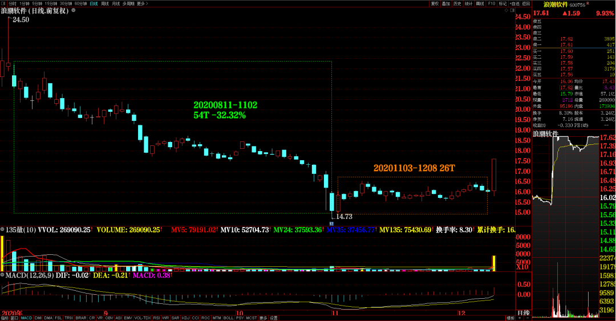Click the 指标 indicator tab
The width and height of the screenshot is (616, 321).
tap(5, 318)
